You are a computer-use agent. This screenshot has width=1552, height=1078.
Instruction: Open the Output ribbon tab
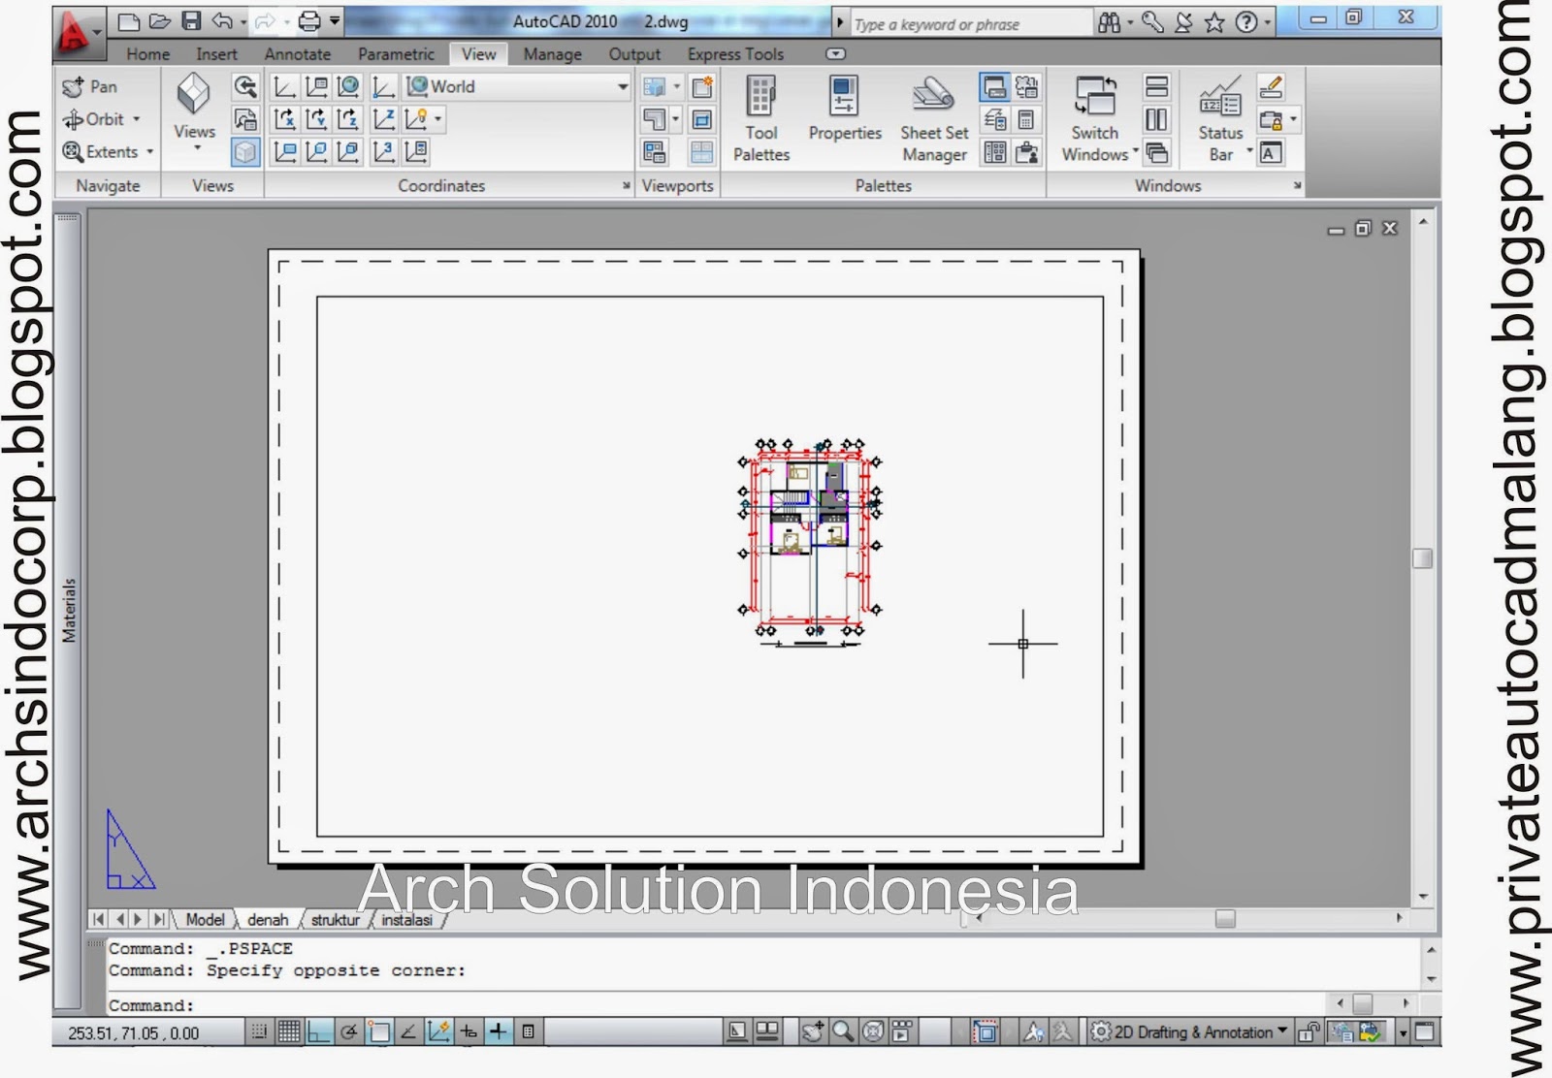pyautogui.click(x=634, y=54)
